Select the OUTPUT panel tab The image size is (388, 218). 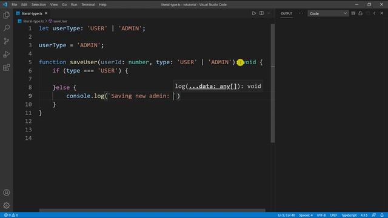[286, 13]
